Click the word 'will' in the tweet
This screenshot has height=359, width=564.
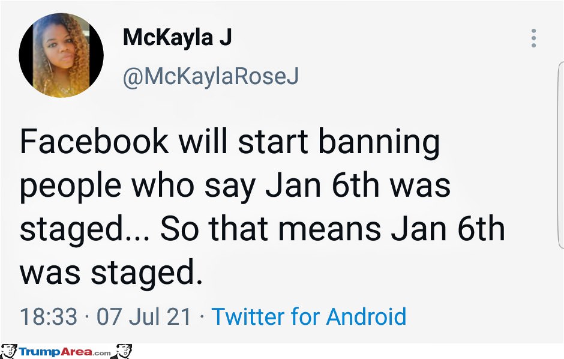[203, 141]
